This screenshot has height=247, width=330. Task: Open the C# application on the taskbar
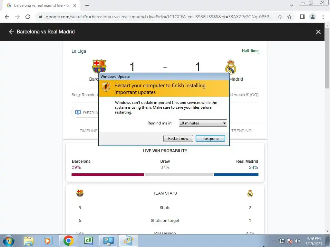click(x=88, y=241)
